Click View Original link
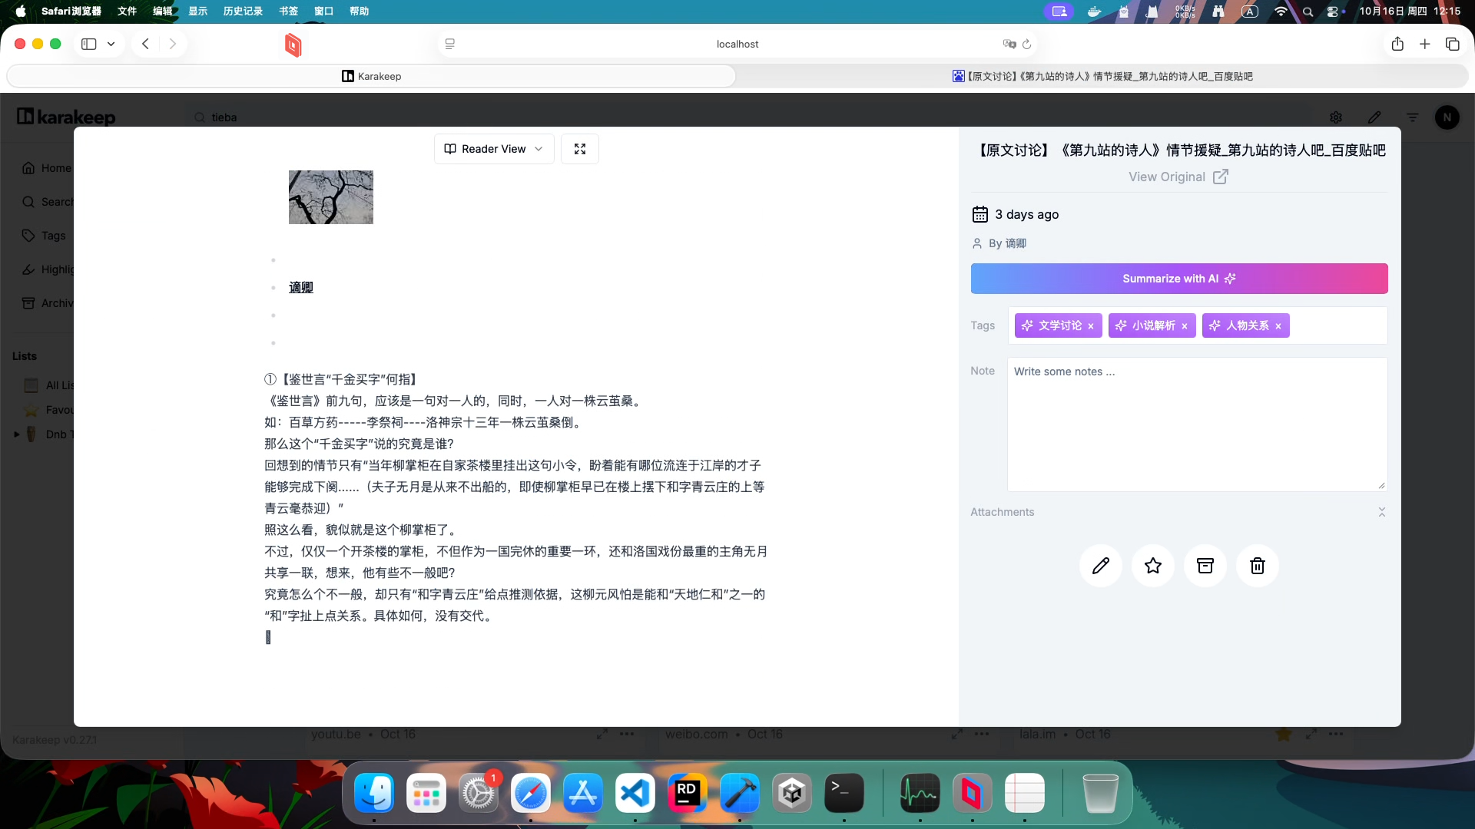Image resolution: width=1475 pixels, height=829 pixels. [x=1178, y=177]
